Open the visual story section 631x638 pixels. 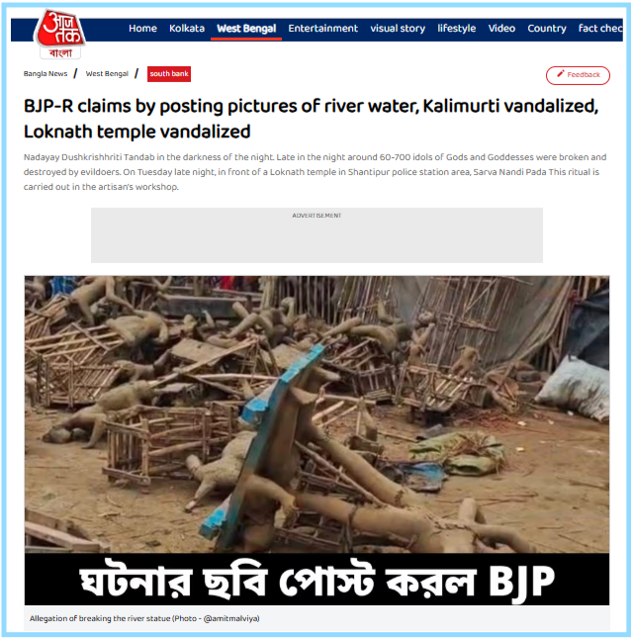coord(398,29)
